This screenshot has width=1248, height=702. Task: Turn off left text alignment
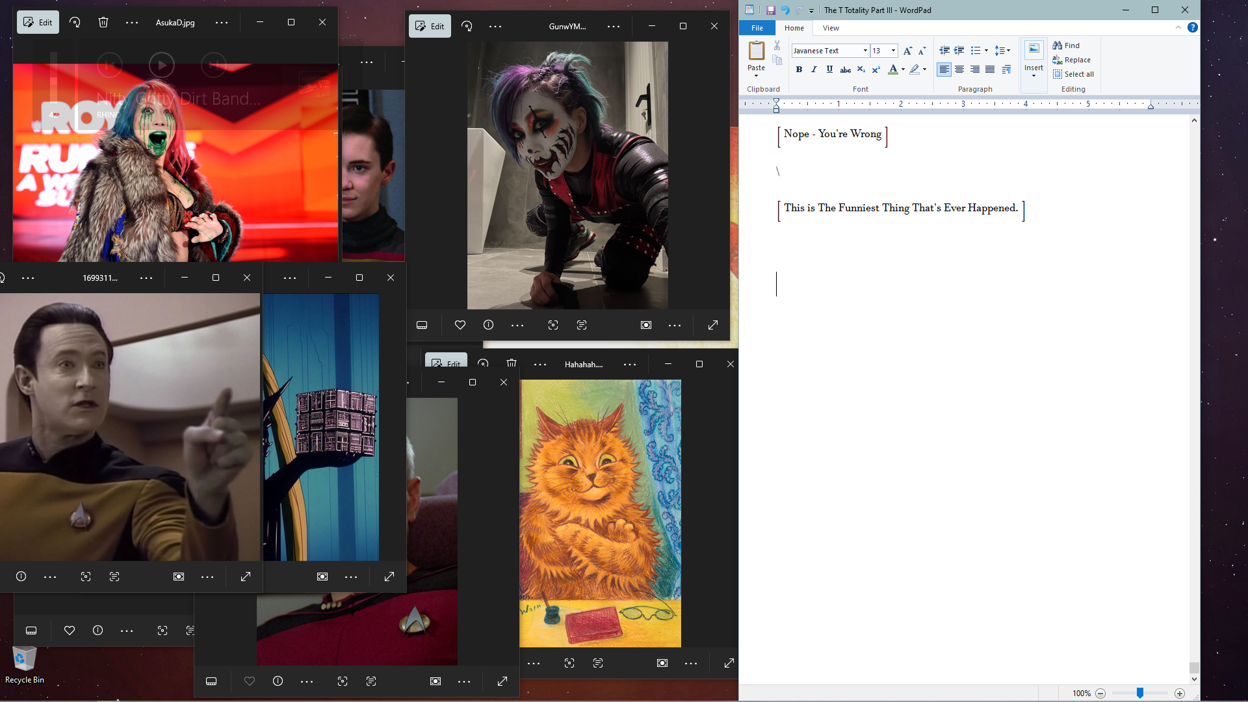944,70
